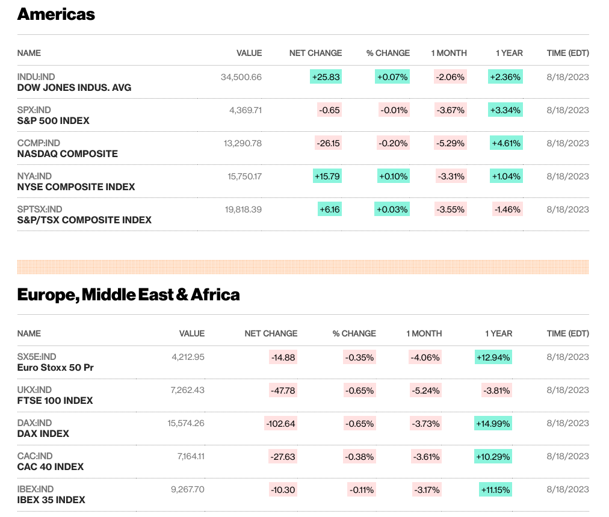The height and width of the screenshot is (517, 609).
Task: Click the SPX:IND ticker symbol
Action: (x=34, y=110)
